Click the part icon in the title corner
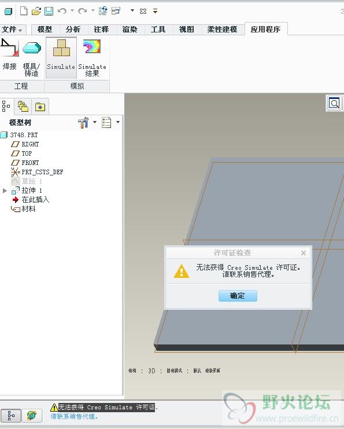 (x=8, y=11)
